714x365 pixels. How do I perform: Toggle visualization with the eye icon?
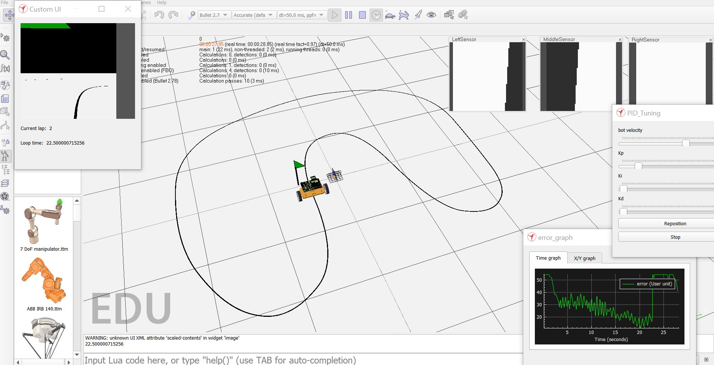431,15
